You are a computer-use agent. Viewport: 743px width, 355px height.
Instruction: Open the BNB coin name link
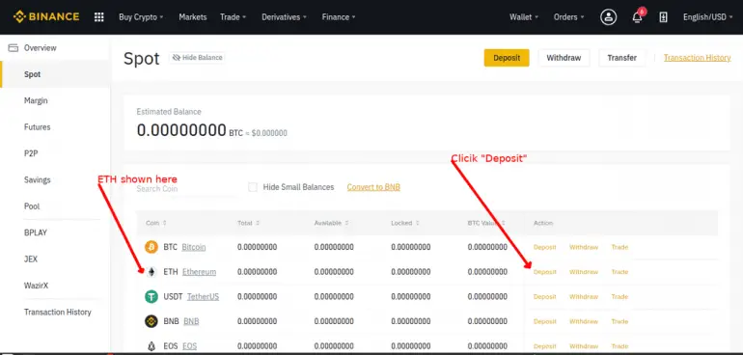191,321
